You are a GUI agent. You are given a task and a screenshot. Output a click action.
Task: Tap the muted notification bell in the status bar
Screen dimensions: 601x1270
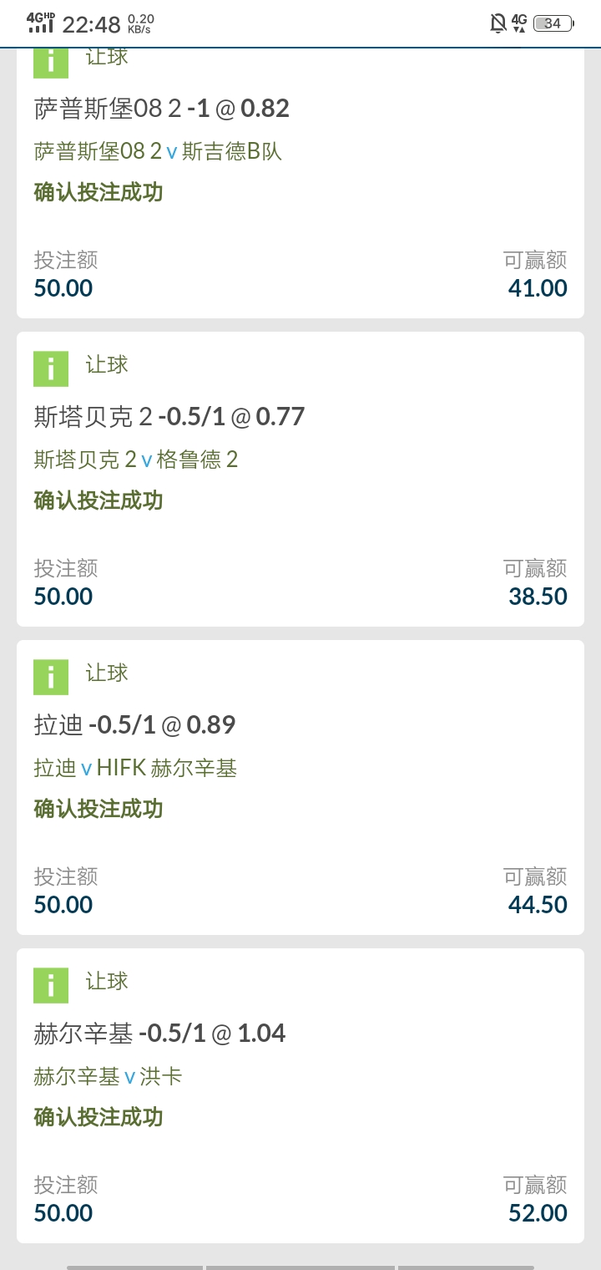click(498, 23)
